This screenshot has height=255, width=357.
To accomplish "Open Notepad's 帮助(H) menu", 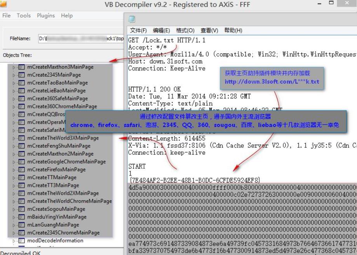I will pyautogui.click(x=233, y=30).
